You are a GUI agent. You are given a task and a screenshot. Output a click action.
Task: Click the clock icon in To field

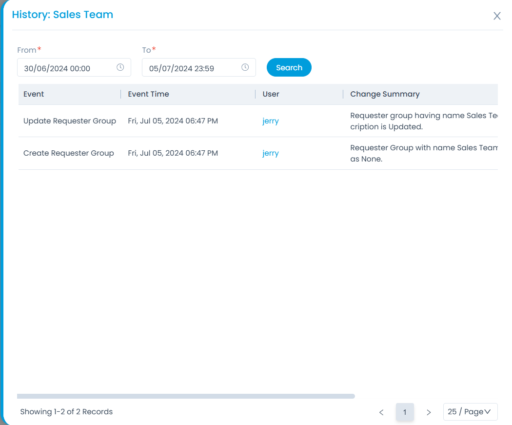(x=245, y=68)
